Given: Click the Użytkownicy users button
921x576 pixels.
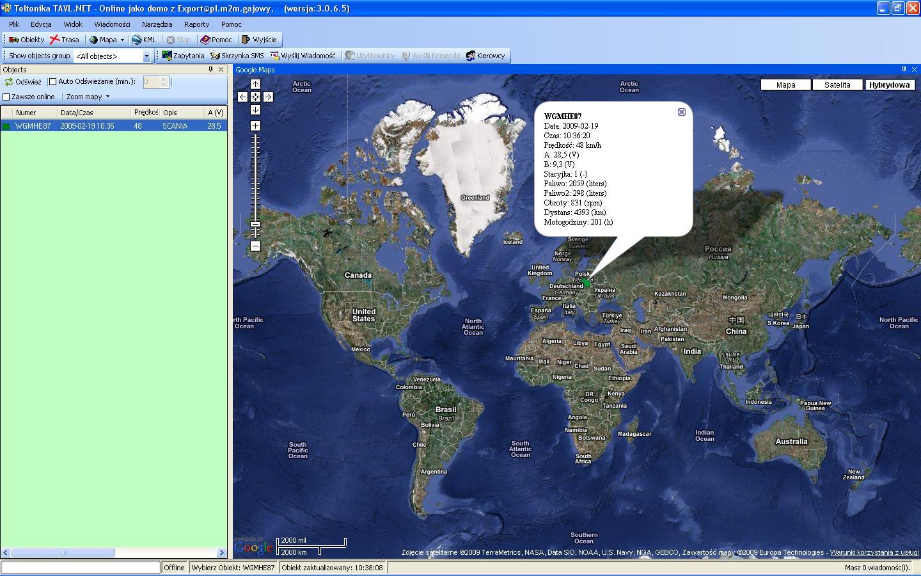Looking at the screenshot, I should coord(370,56).
